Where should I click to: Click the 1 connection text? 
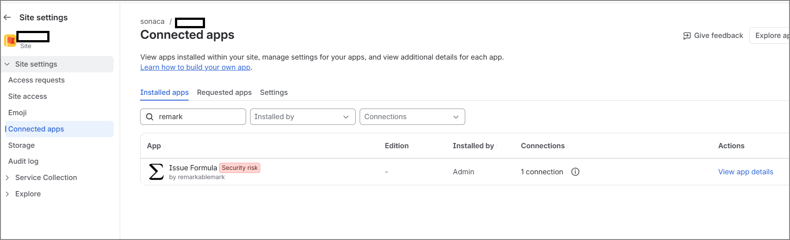[x=542, y=172]
